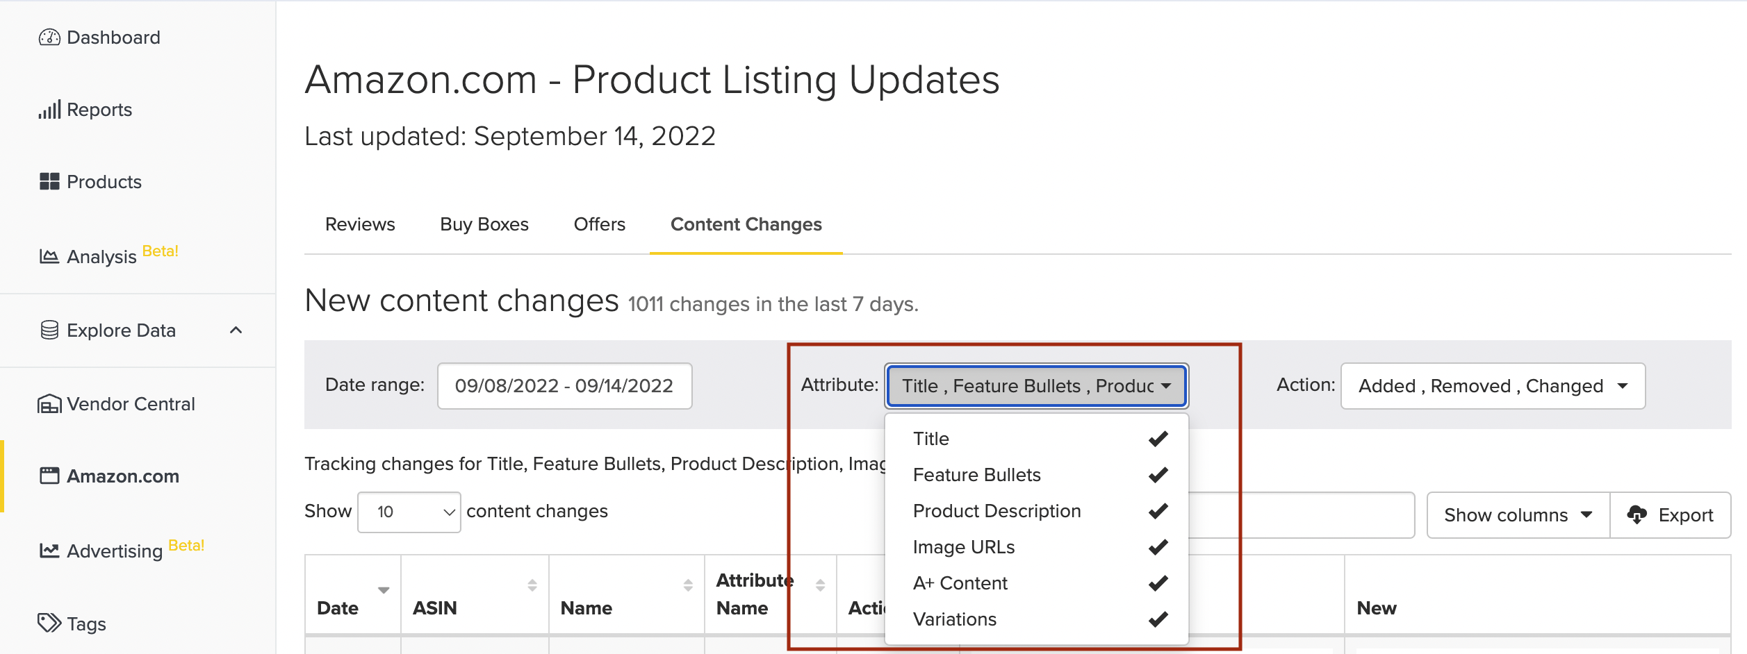The height and width of the screenshot is (654, 1747).
Task: Open Reports in the sidebar
Action: point(99,110)
